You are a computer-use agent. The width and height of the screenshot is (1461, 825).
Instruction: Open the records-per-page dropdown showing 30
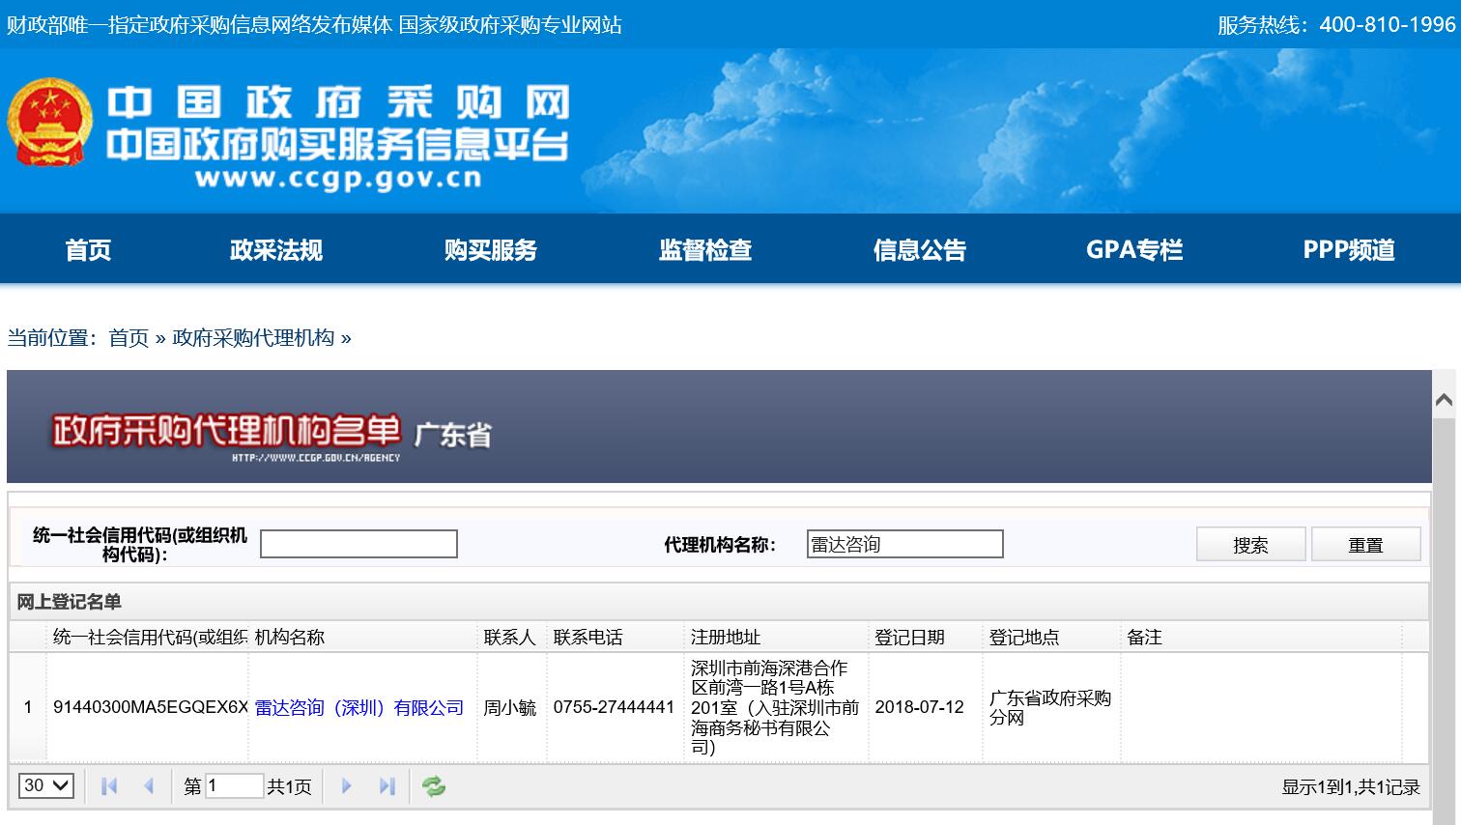(x=45, y=785)
